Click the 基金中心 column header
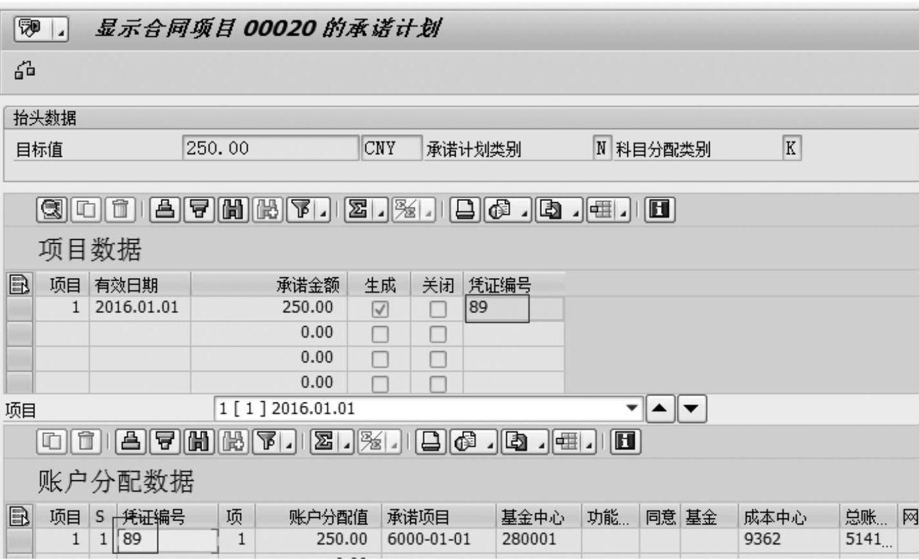The width and height of the screenshot is (919, 560). (x=539, y=517)
